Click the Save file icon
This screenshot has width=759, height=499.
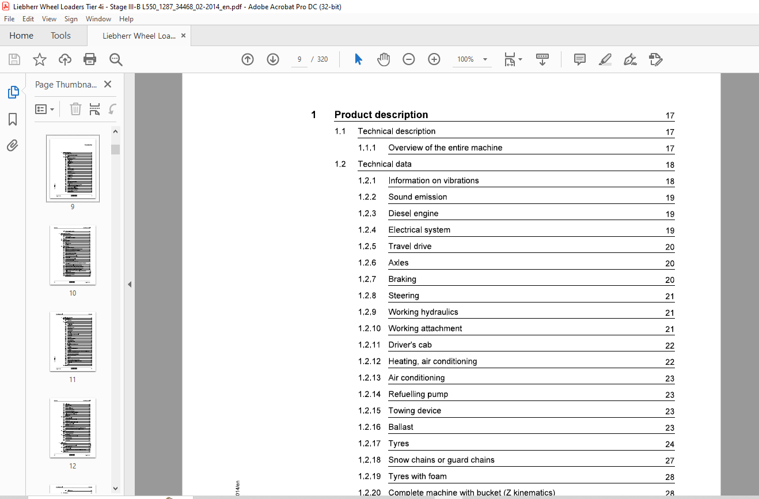pyautogui.click(x=14, y=59)
